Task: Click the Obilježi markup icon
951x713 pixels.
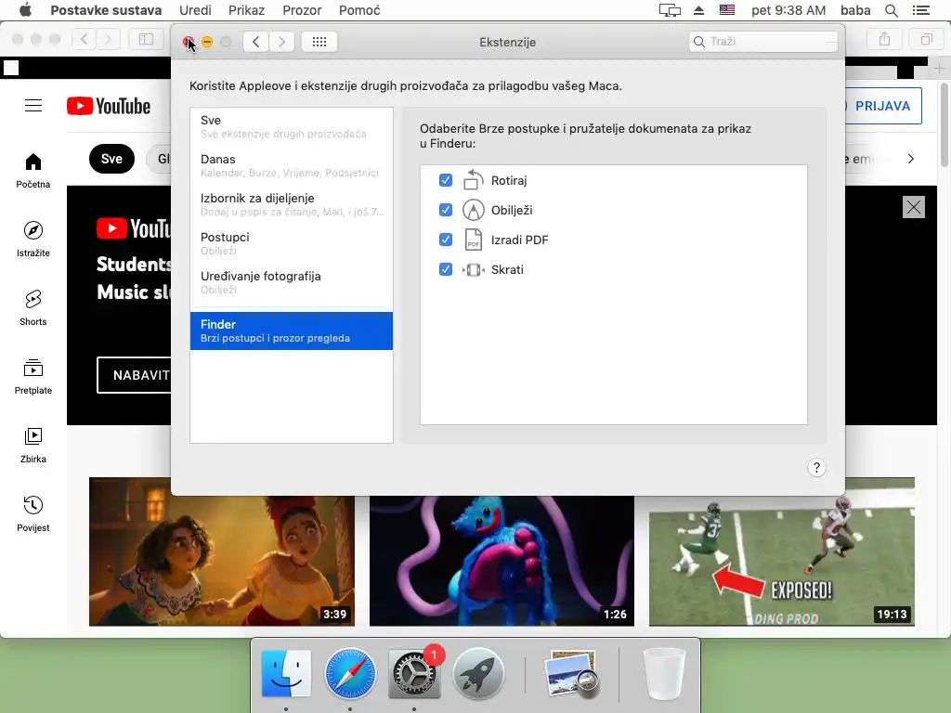Action: click(x=473, y=210)
